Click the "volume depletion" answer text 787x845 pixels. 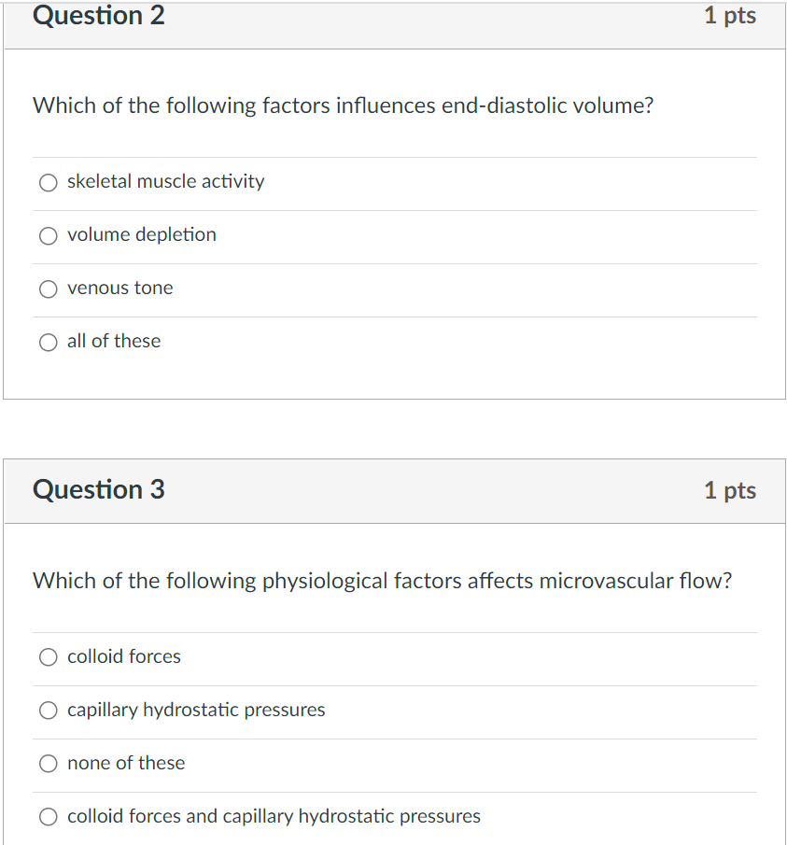point(141,234)
